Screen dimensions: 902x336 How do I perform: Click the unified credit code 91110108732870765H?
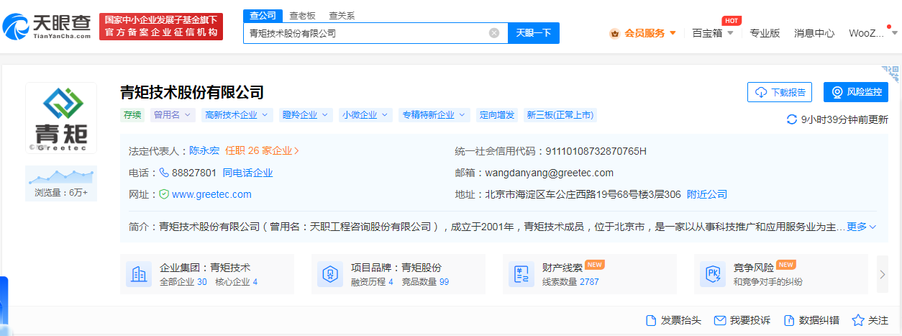point(596,151)
